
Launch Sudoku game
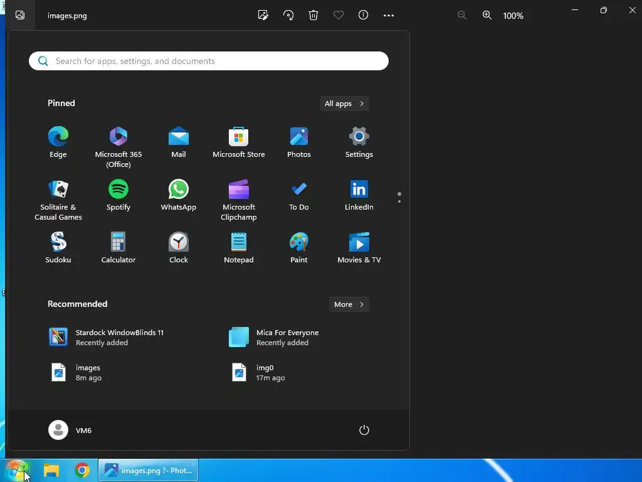pyautogui.click(x=58, y=248)
